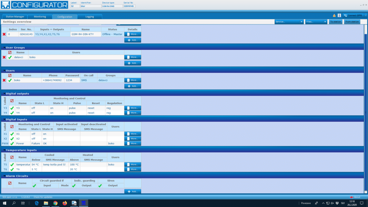Click the red slashed box in Alarm Circuits header
The height and width of the screenshot is (207, 368).
point(10,183)
